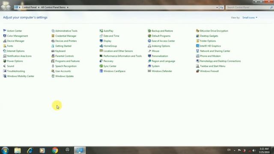Open the User Accounts icon
274x154 pixels.
pos(53,71)
